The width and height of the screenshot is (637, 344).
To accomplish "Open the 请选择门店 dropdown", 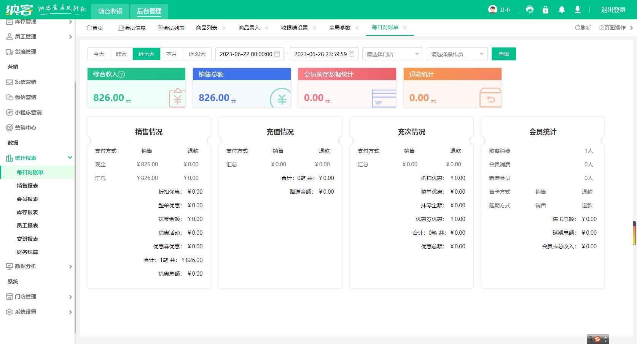I will 392,54.
